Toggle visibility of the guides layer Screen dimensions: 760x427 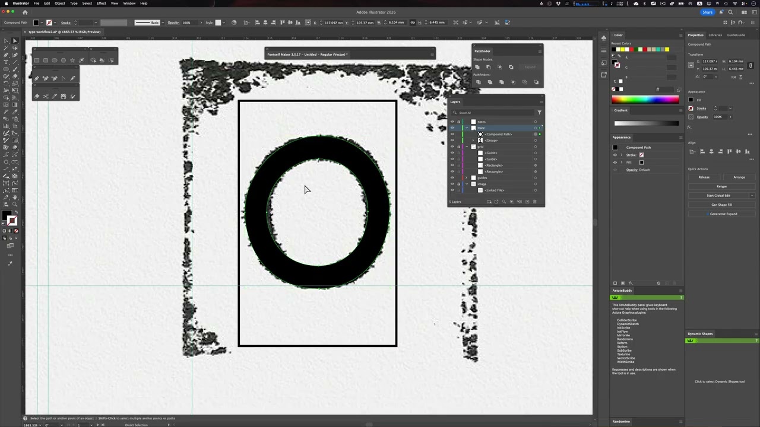point(452,178)
